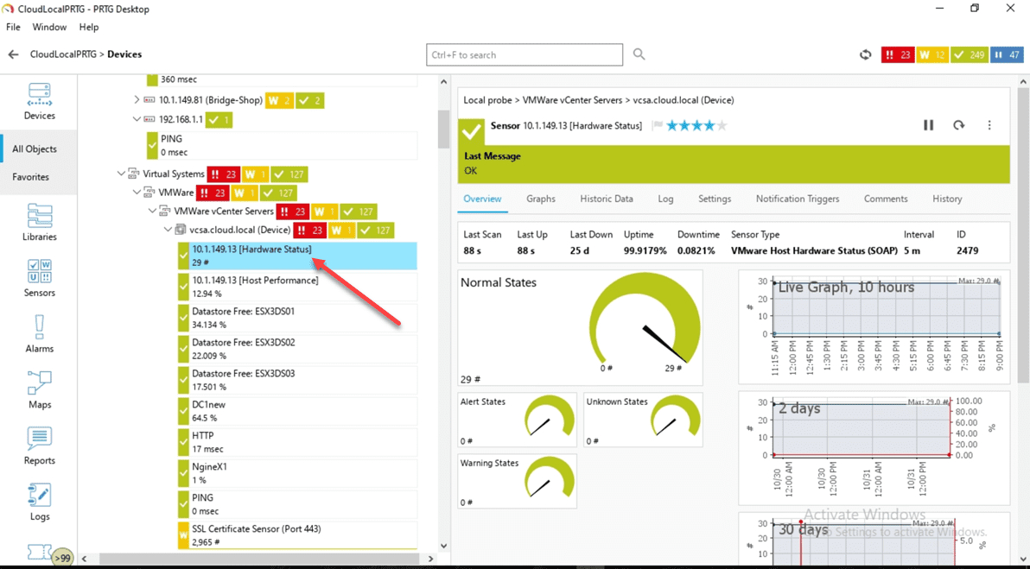The image size is (1030, 569).
Task: Collapse the VMWare group
Action: pos(137,193)
